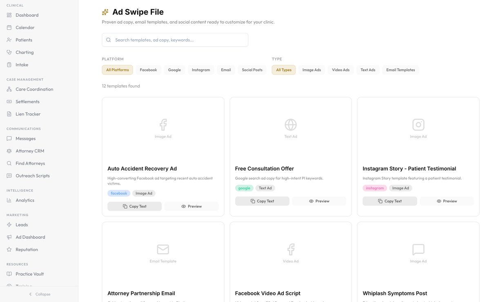This screenshot has height=302, width=490.
Task: Click the globe icon on Free Consultation card
Action: click(291, 124)
